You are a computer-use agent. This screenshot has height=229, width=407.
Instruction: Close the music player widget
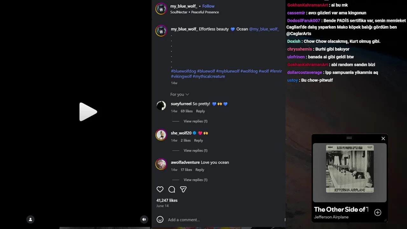(383, 138)
